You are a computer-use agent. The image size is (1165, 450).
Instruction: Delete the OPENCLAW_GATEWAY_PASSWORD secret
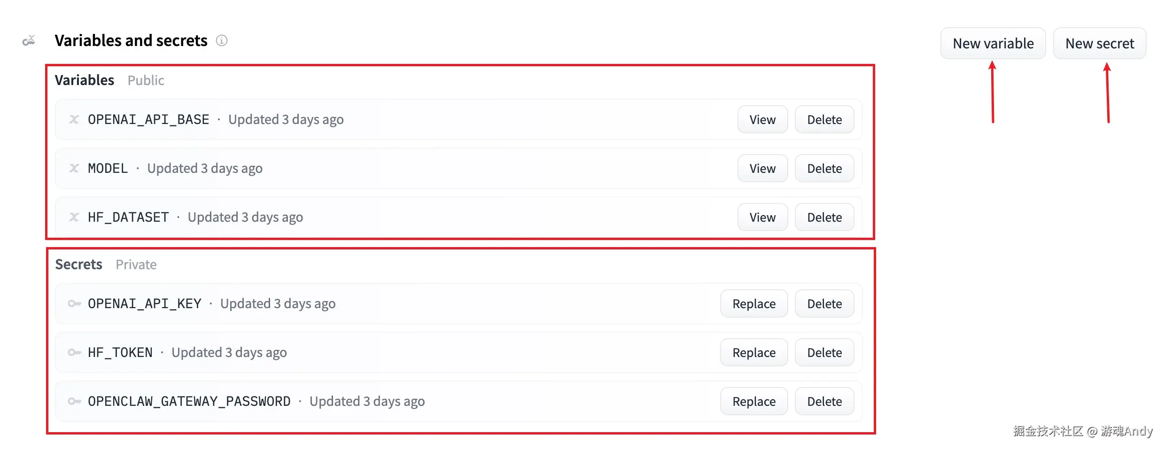point(824,401)
